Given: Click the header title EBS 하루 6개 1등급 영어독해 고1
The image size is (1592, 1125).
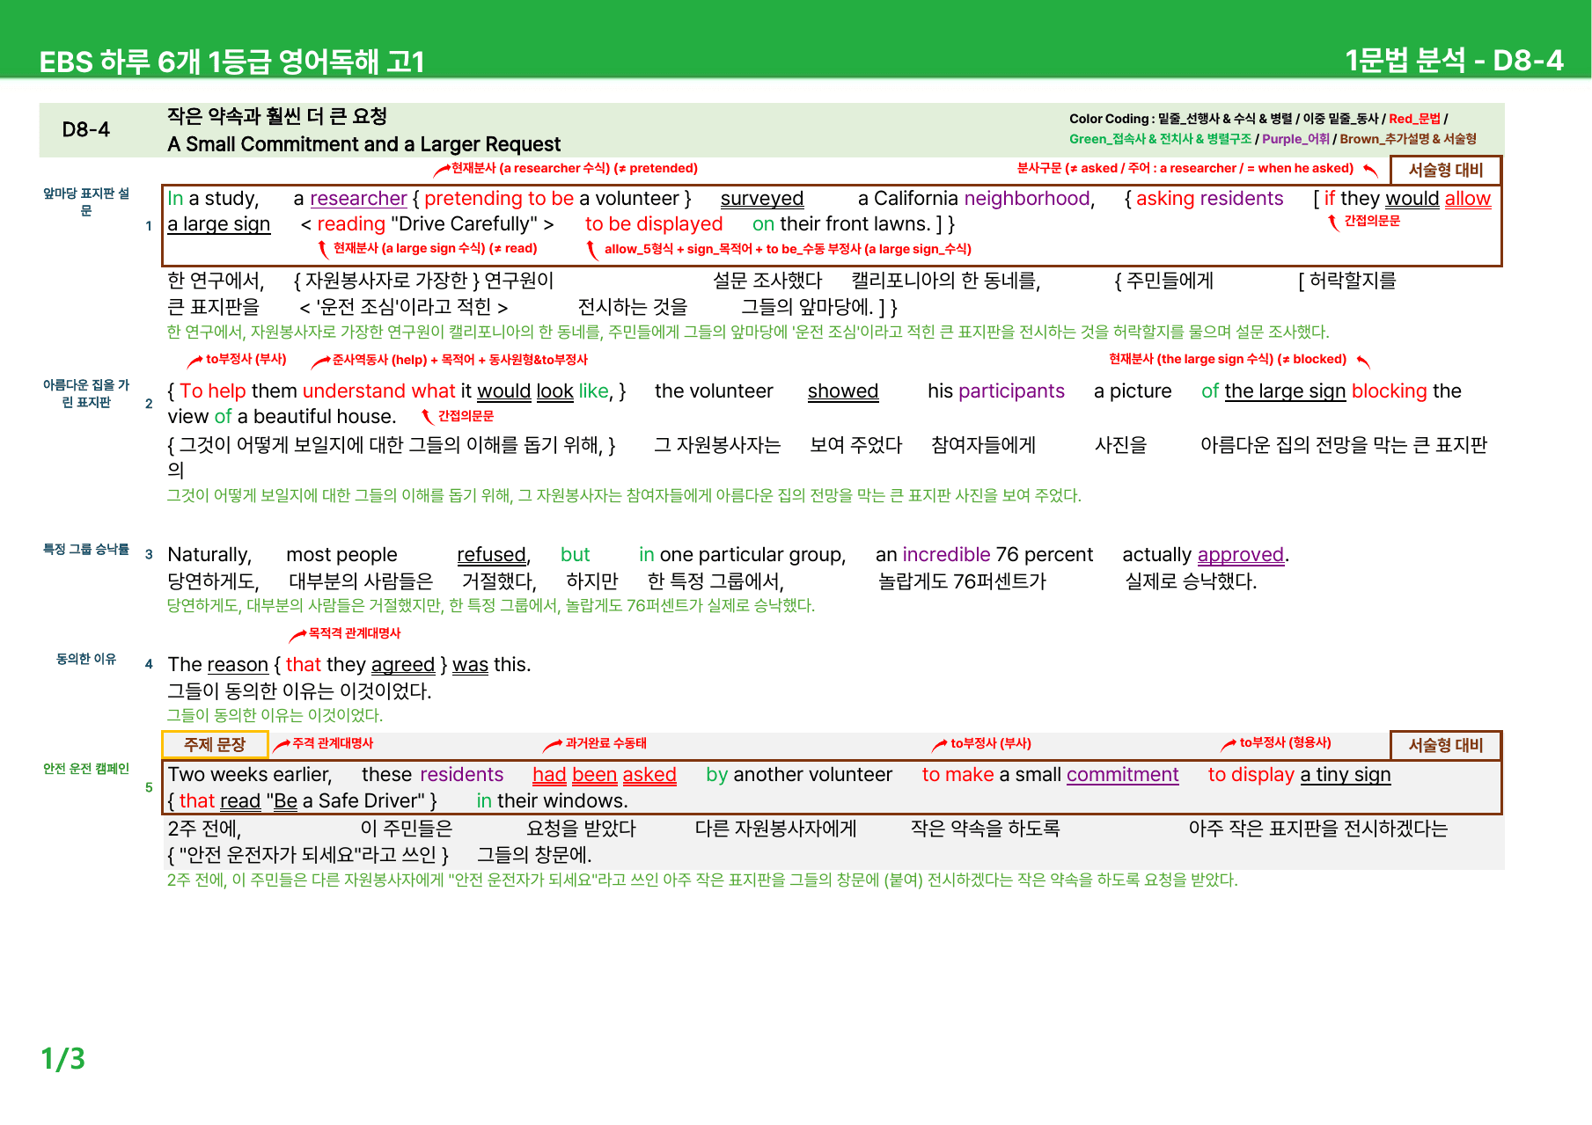Looking at the screenshot, I should [232, 62].
